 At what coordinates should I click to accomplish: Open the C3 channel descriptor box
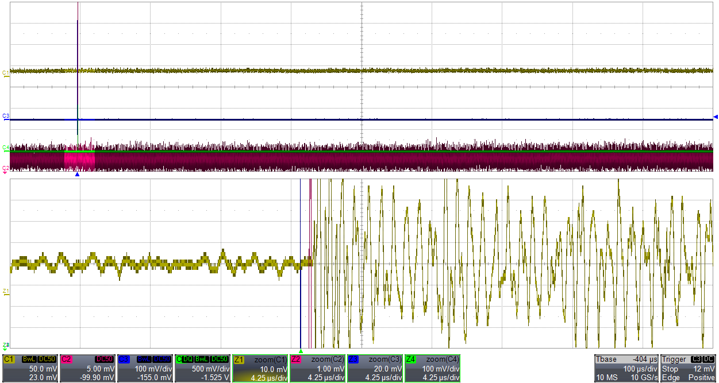[x=145, y=368]
